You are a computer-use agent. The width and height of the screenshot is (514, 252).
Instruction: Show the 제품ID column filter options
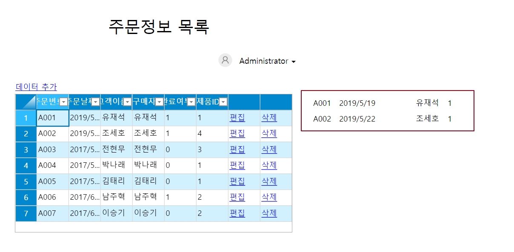223,102
